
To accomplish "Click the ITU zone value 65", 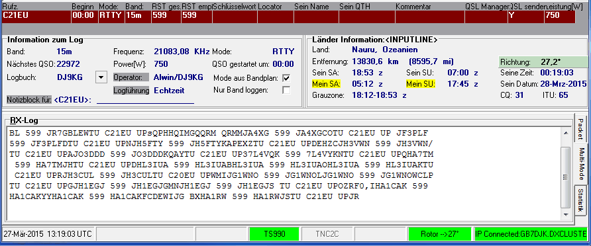I will pyautogui.click(x=563, y=95).
